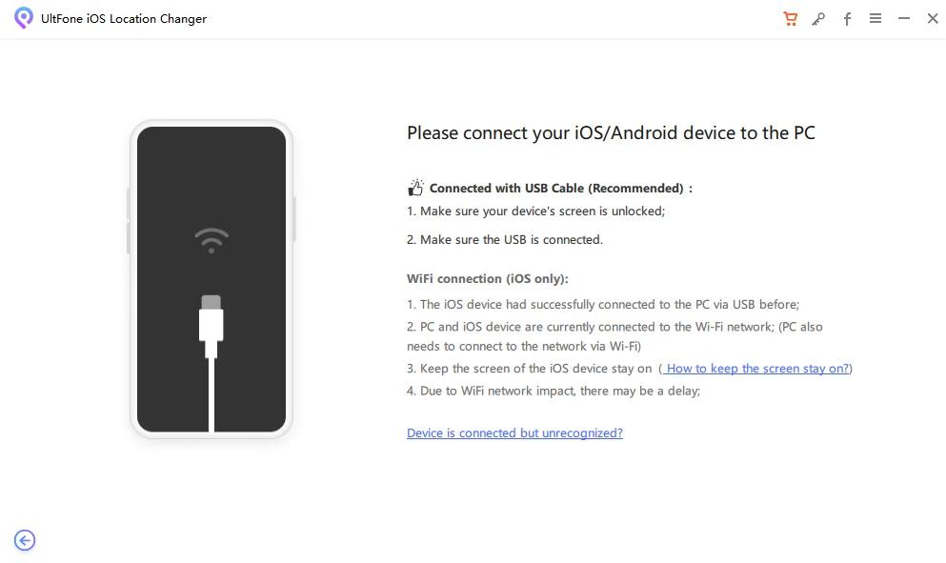Open the Facebook page icon
The image size is (946, 563).
point(847,19)
